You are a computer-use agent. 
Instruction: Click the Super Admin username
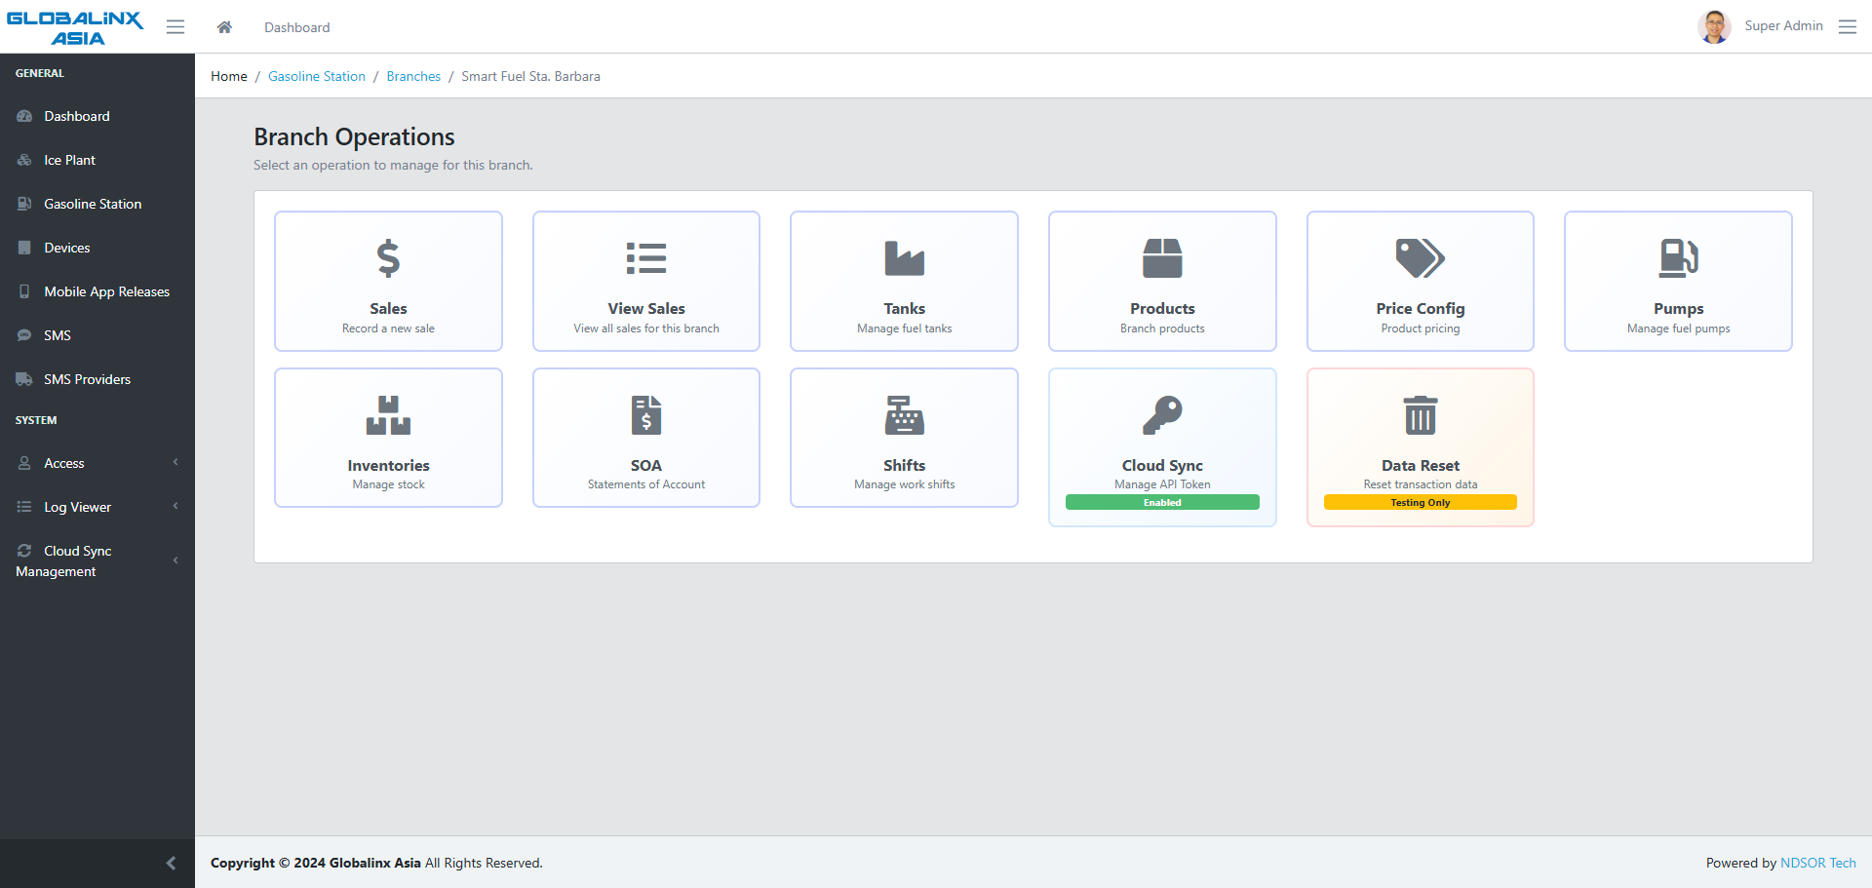click(1783, 25)
